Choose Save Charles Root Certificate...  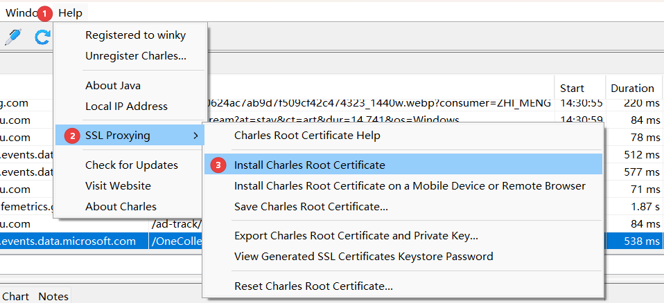tap(311, 207)
